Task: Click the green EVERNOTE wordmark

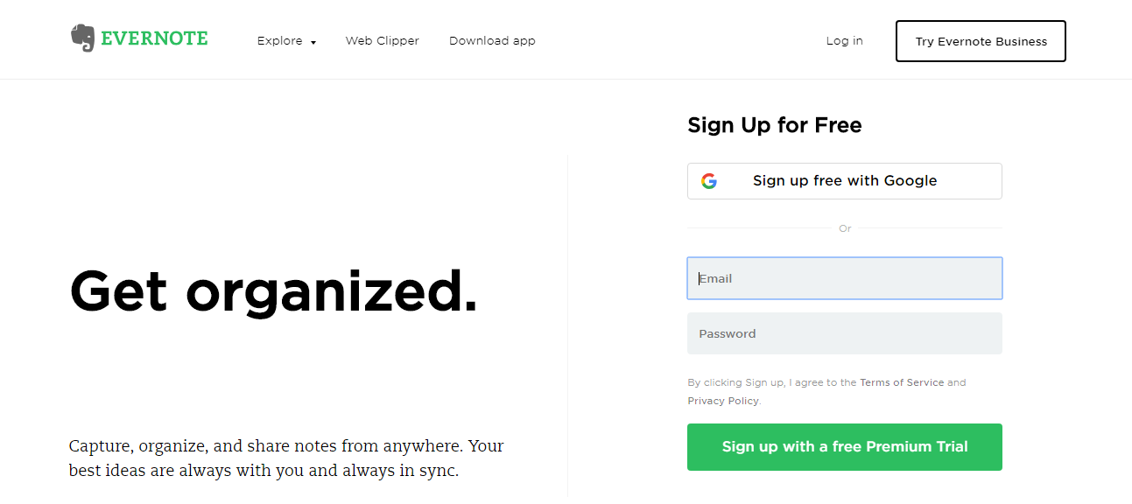Action: (x=154, y=38)
